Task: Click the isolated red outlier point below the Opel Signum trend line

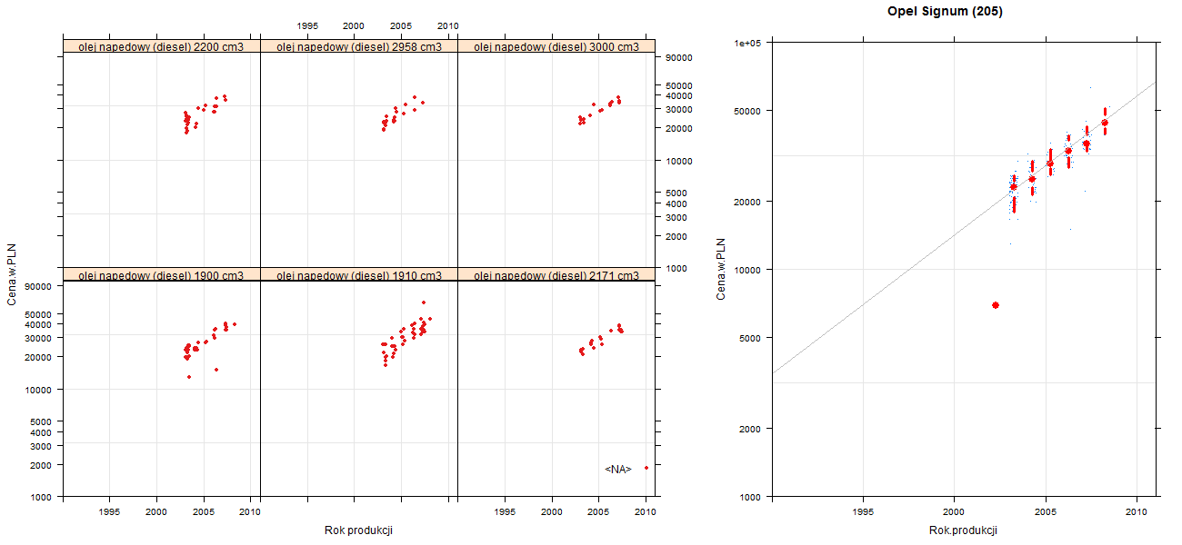Action: click(x=996, y=305)
